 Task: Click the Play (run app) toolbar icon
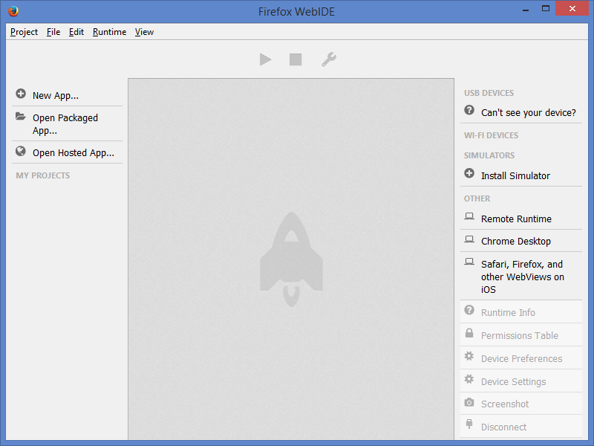[265, 59]
